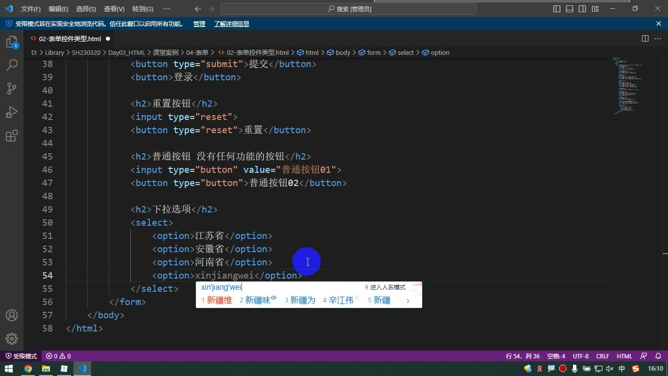Open the 选择(S) menu

tap(86, 9)
